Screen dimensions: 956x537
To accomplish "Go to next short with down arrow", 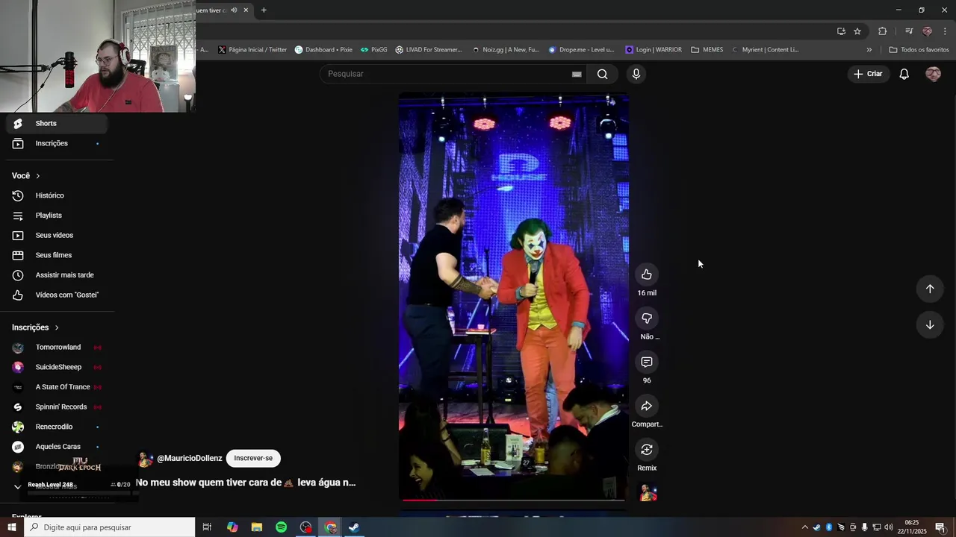I will click(x=930, y=324).
